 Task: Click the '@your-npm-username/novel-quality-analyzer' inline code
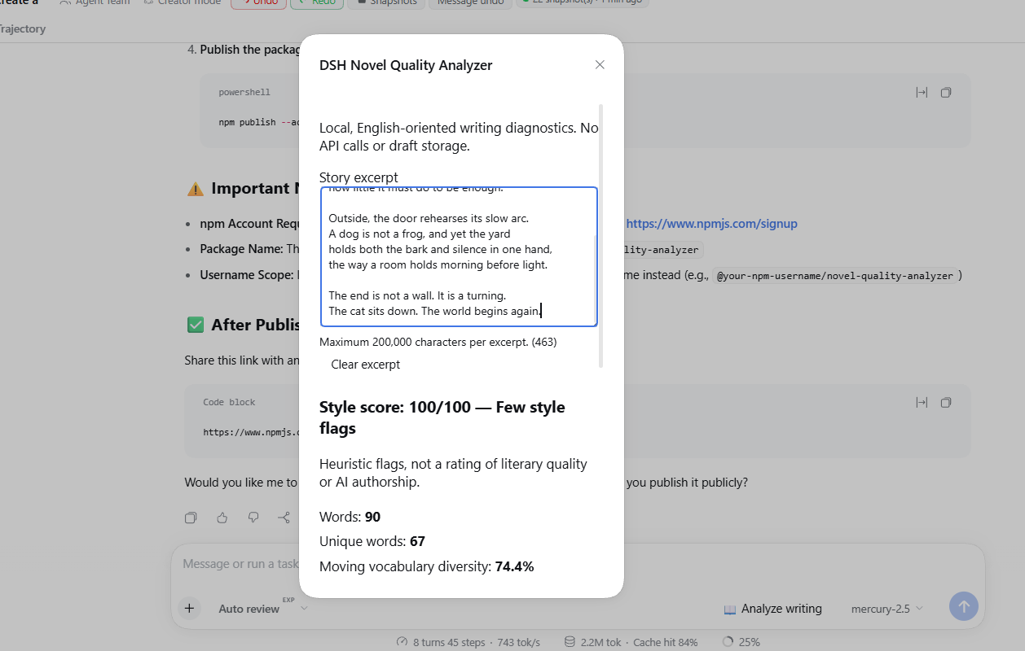coord(834,276)
